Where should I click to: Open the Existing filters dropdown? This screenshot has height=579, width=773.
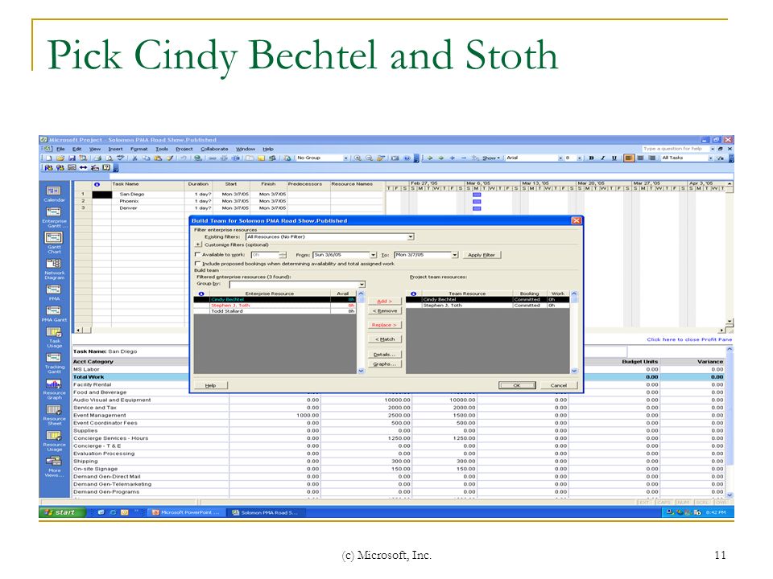point(410,236)
